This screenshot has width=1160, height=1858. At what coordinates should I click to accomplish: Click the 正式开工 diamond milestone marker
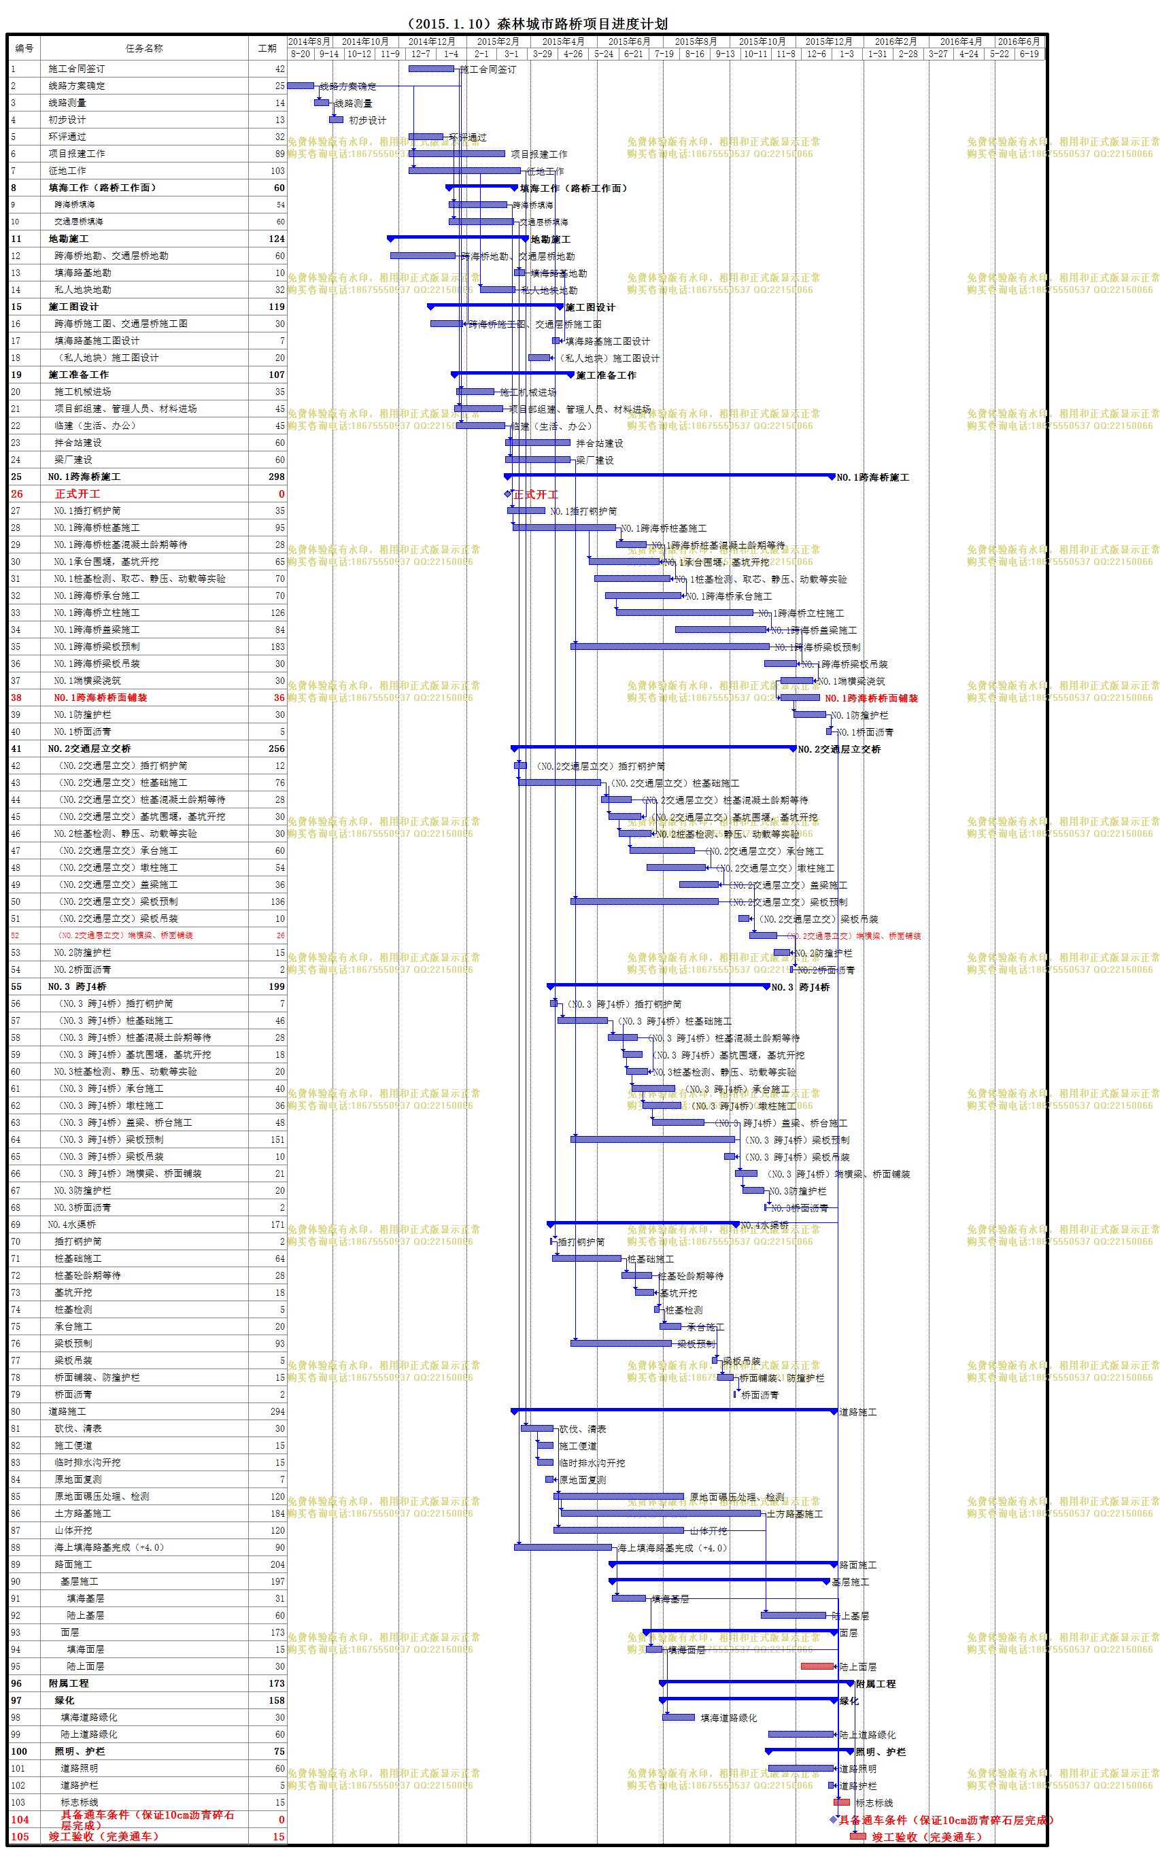[x=508, y=494]
